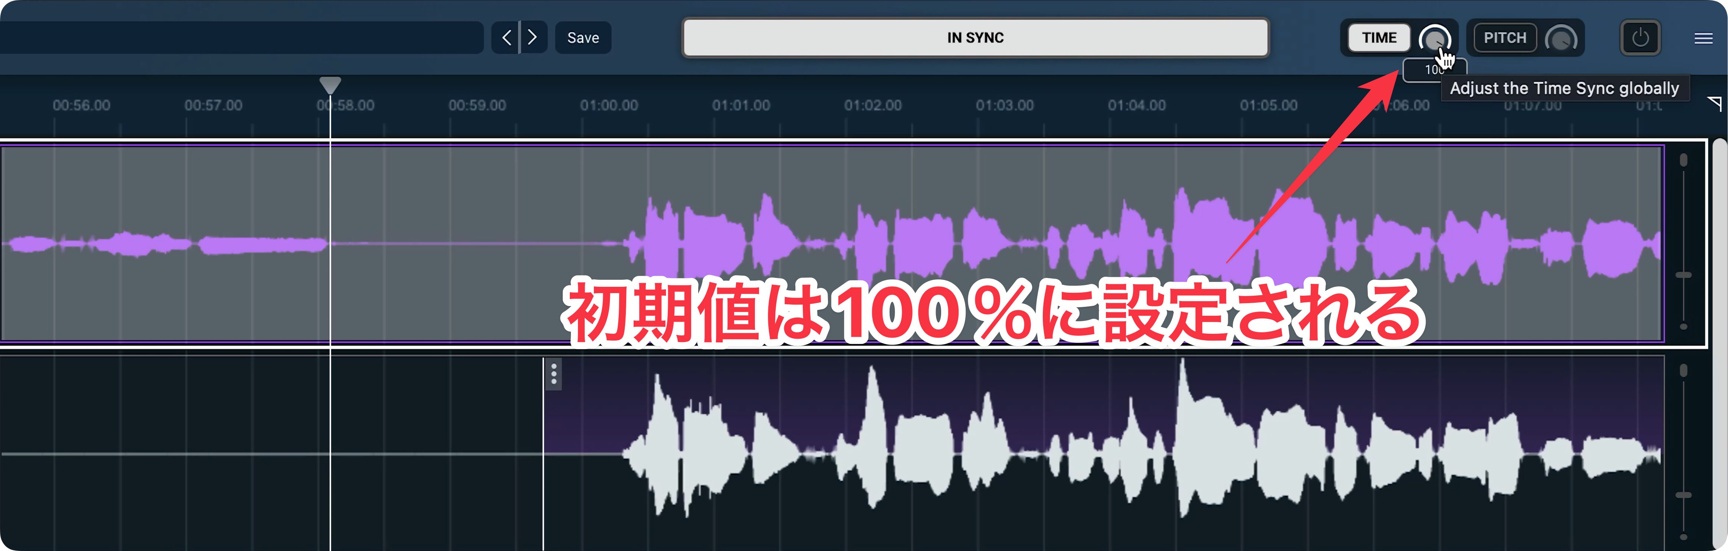Open the hamburger menu
Image resolution: width=1728 pixels, height=551 pixels.
[1703, 38]
